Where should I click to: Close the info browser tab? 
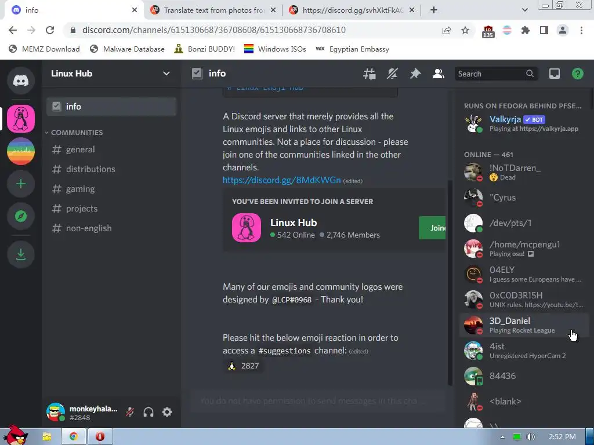click(135, 10)
